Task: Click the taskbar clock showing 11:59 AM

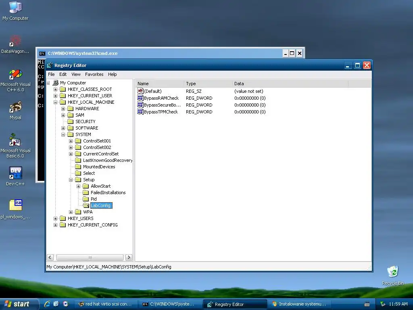Action: click(398, 304)
